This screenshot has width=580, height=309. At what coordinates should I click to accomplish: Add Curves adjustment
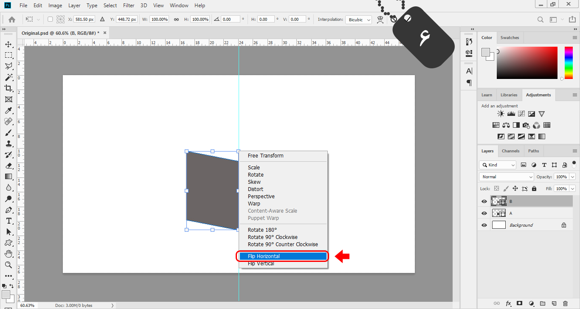521,114
